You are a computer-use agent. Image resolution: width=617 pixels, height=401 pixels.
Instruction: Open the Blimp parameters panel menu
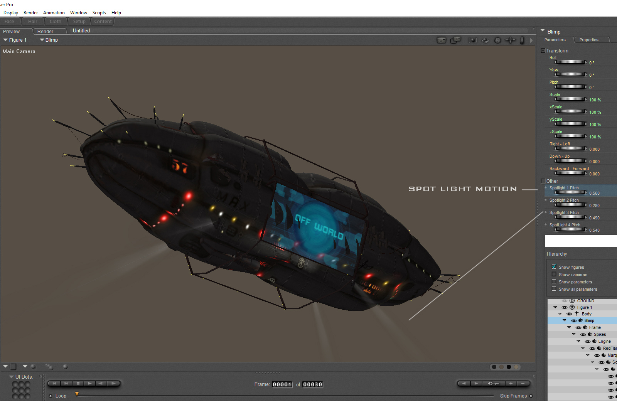tap(543, 30)
